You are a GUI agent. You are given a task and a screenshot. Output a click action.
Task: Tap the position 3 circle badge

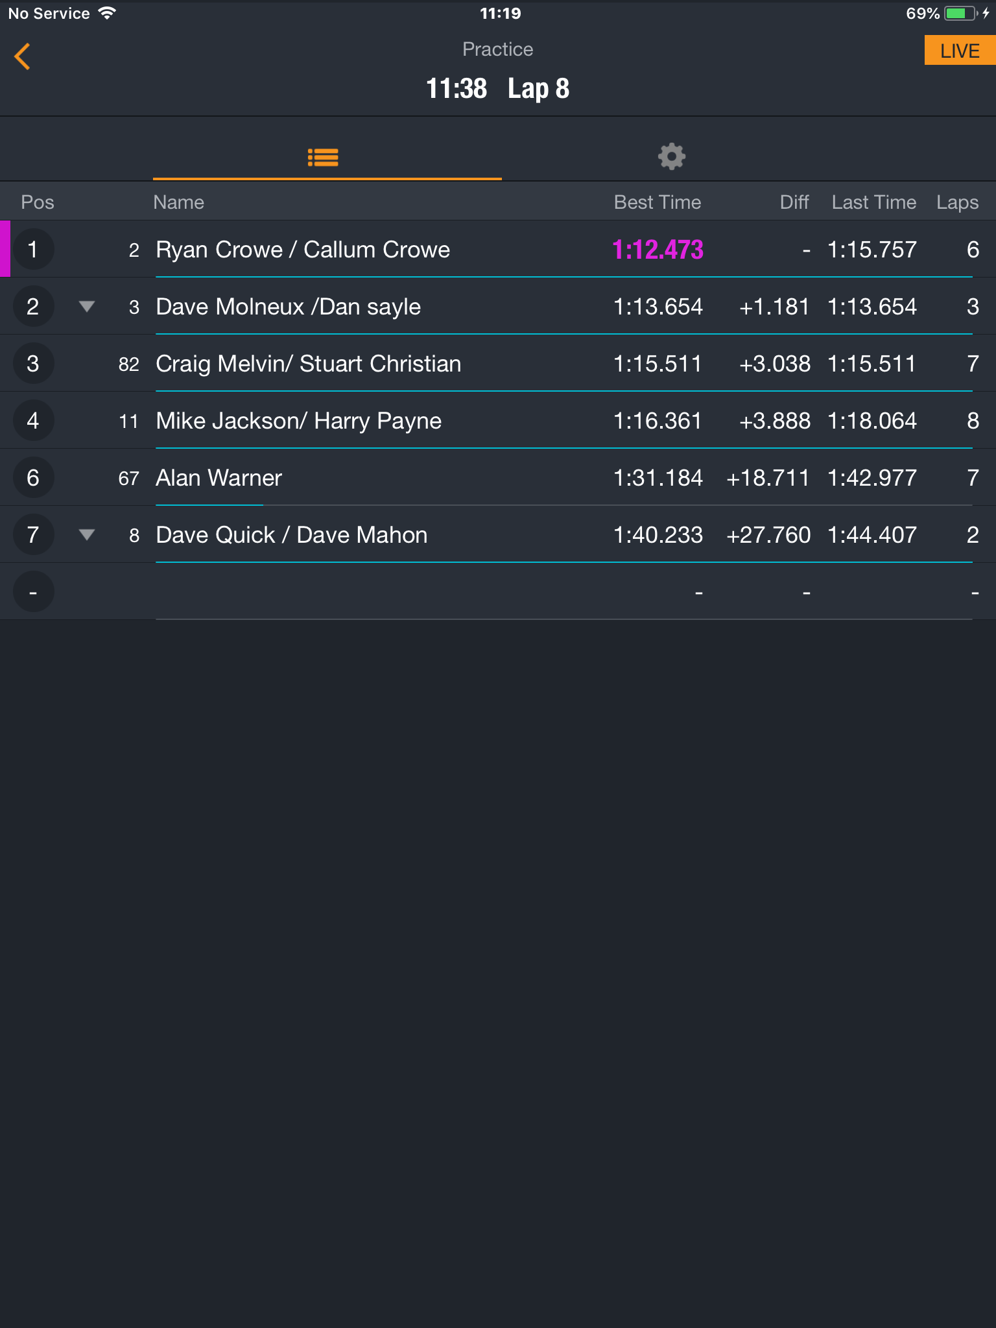click(x=33, y=364)
